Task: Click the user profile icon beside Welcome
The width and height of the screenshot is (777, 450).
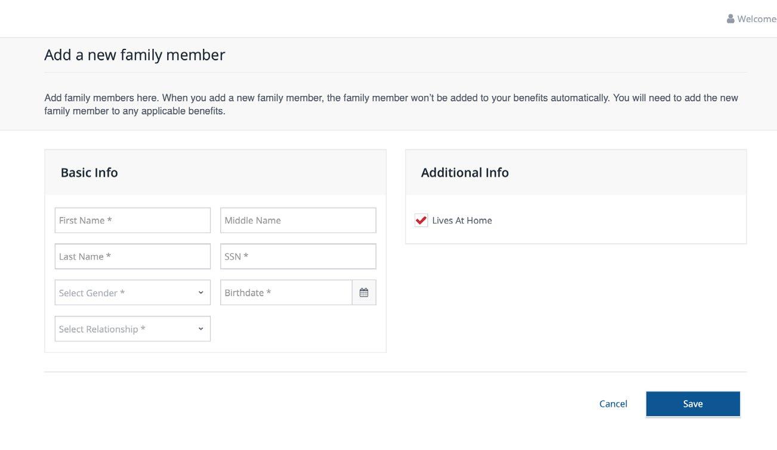Action: pos(730,19)
